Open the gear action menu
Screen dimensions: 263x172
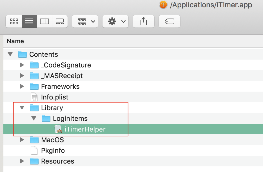115,21
